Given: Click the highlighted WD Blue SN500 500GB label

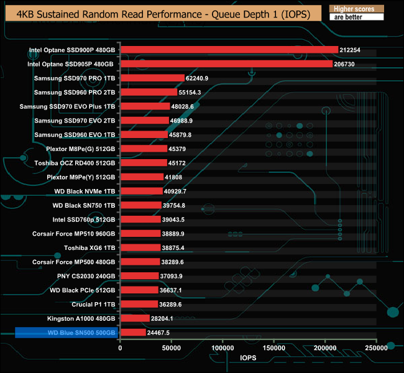Looking at the screenshot, I should [x=67, y=333].
